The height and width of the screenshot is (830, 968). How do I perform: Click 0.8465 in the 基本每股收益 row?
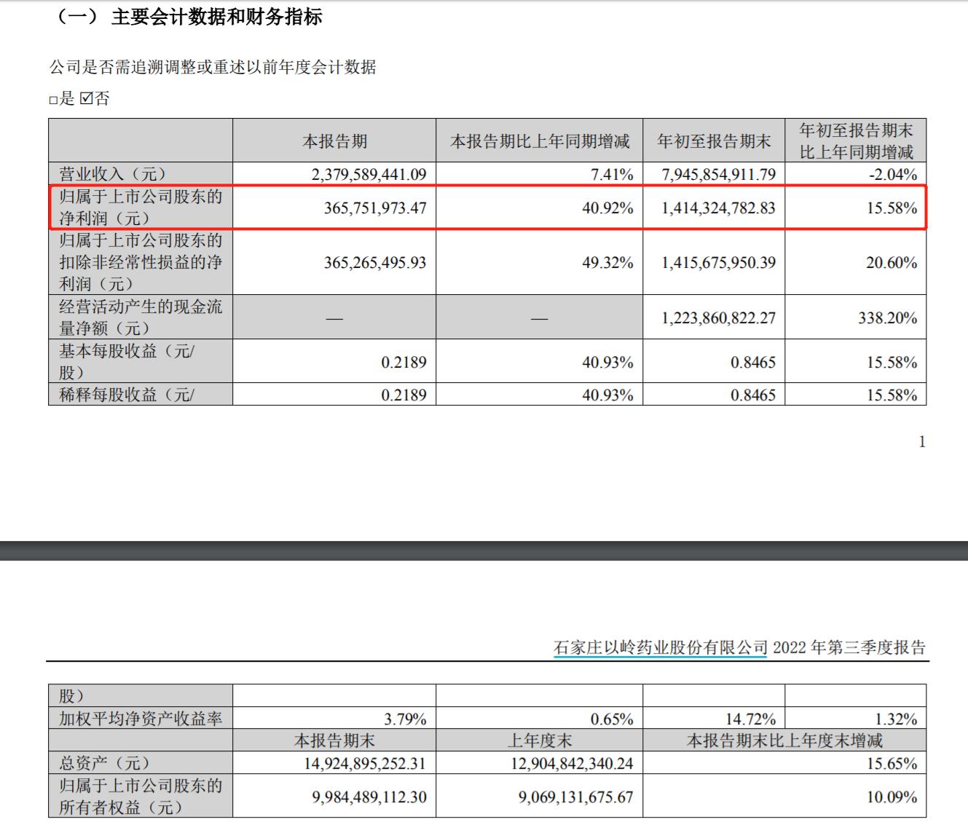tap(753, 363)
